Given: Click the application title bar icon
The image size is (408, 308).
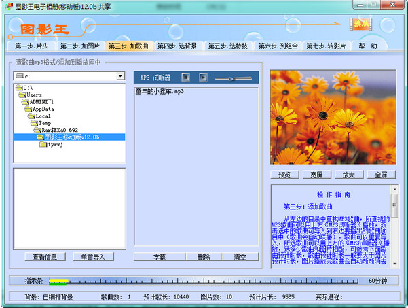Looking at the screenshot, I should (x=9, y=7).
